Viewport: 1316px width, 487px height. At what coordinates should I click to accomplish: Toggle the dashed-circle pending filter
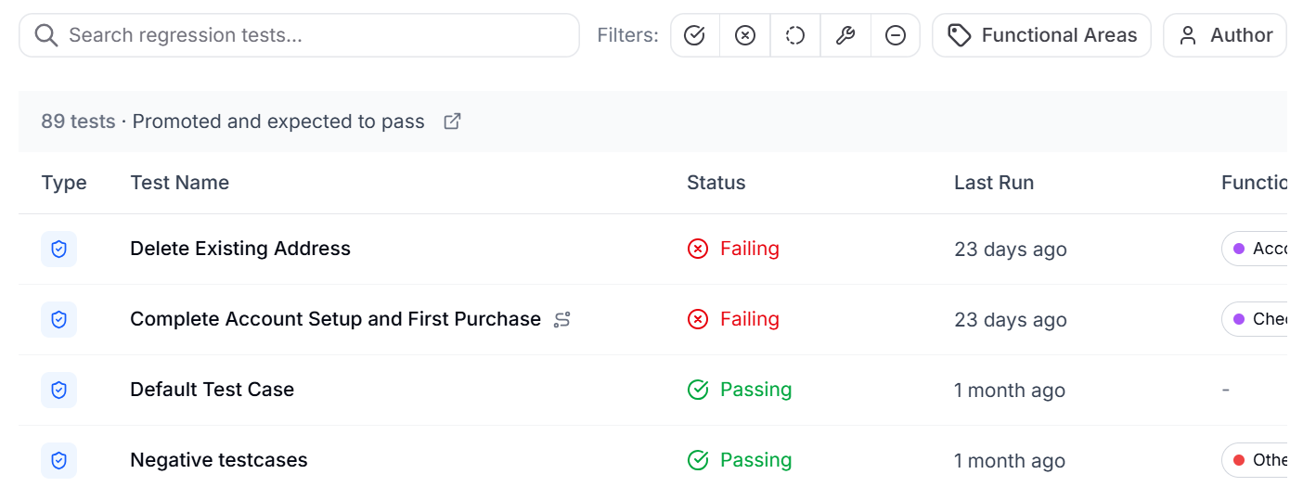[x=795, y=35]
